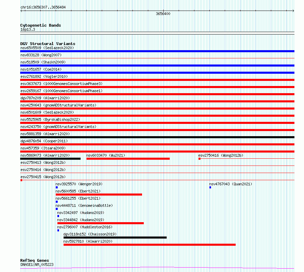Select esv3637673 (1000GenomesConsortiumPhase3) label
304x272 pixels.
point(61,84)
